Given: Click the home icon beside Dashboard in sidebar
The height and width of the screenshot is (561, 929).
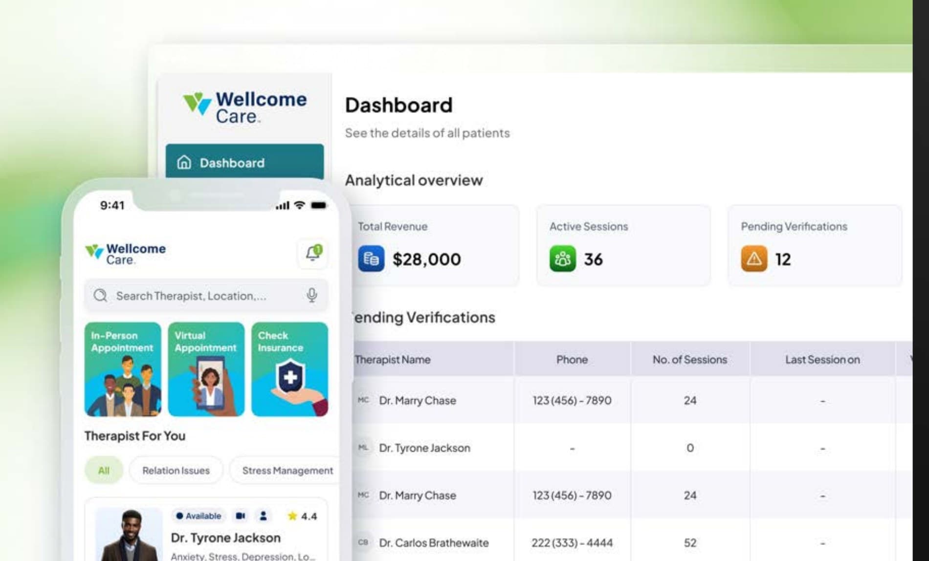Looking at the screenshot, I should [184, 162].
